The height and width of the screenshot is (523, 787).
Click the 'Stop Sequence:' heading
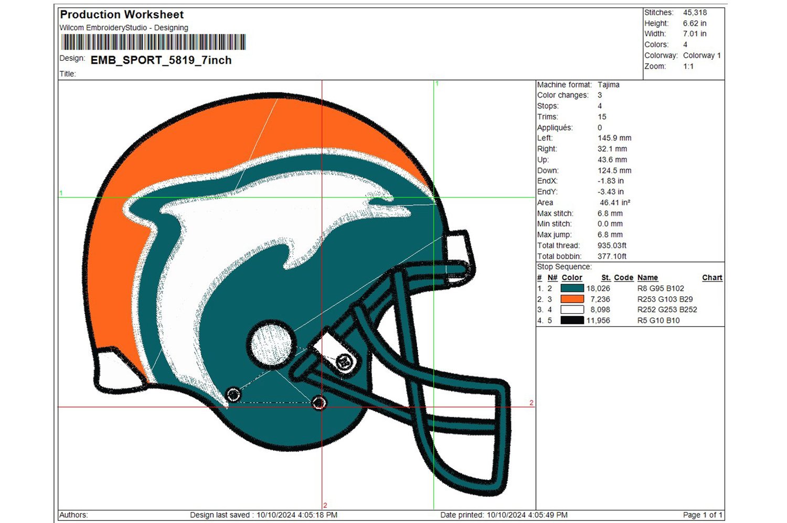click(565, 267)
